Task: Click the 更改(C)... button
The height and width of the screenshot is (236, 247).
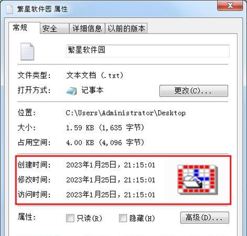Action: pyautogui.click(x=194, y=91)
